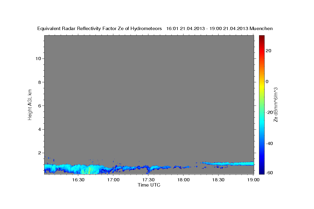Click the height tick label 2

40,153
